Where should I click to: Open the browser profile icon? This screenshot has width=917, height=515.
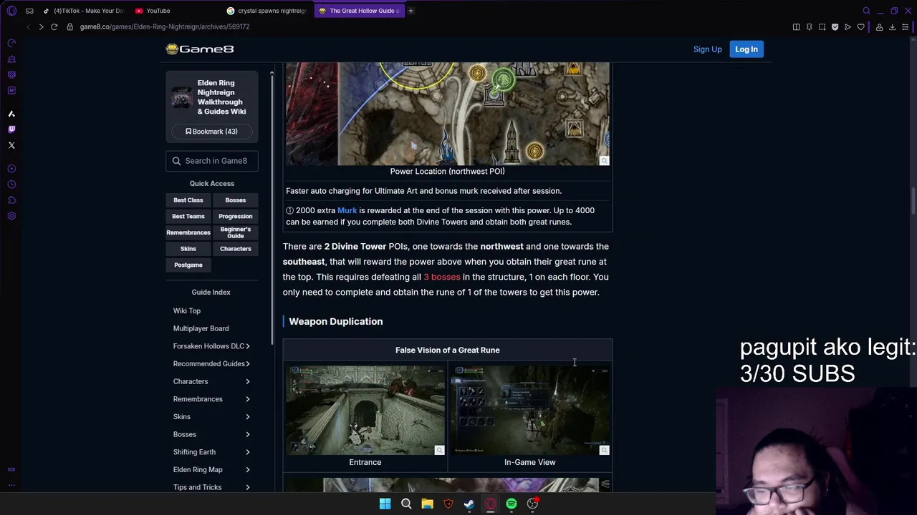[x=879, y=27]
